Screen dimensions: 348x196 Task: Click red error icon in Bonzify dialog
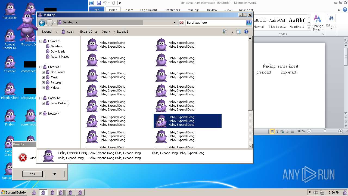pos(23,158)
